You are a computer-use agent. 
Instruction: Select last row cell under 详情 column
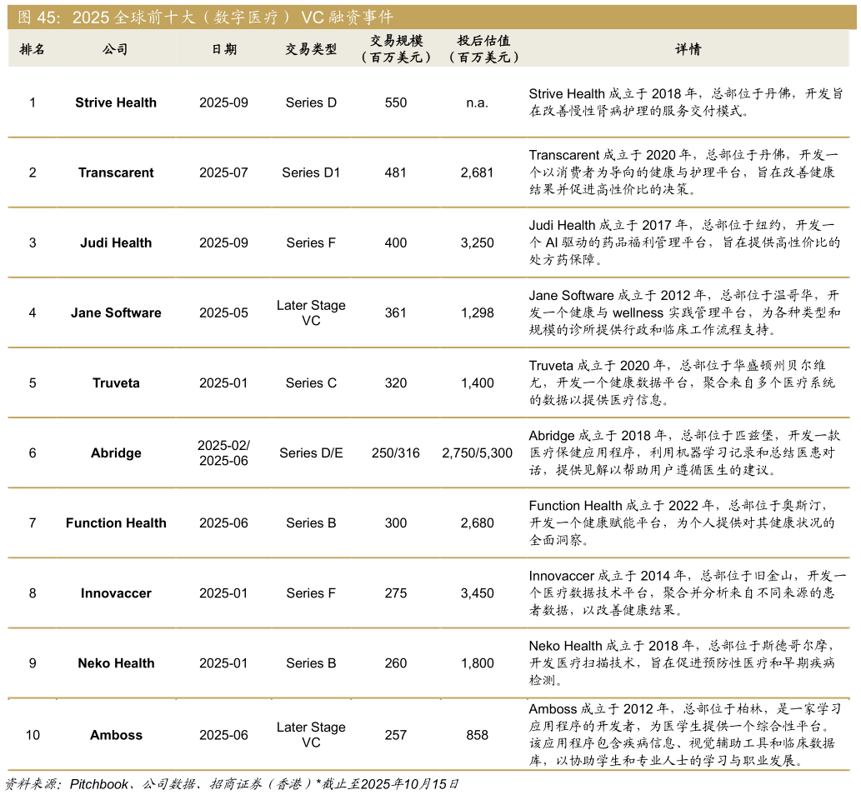click(x=688, y=733)
